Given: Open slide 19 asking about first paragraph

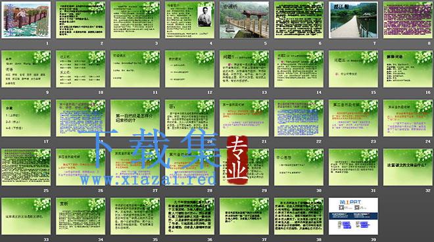Looking at the screenshot, I should [x=135, y=118].
